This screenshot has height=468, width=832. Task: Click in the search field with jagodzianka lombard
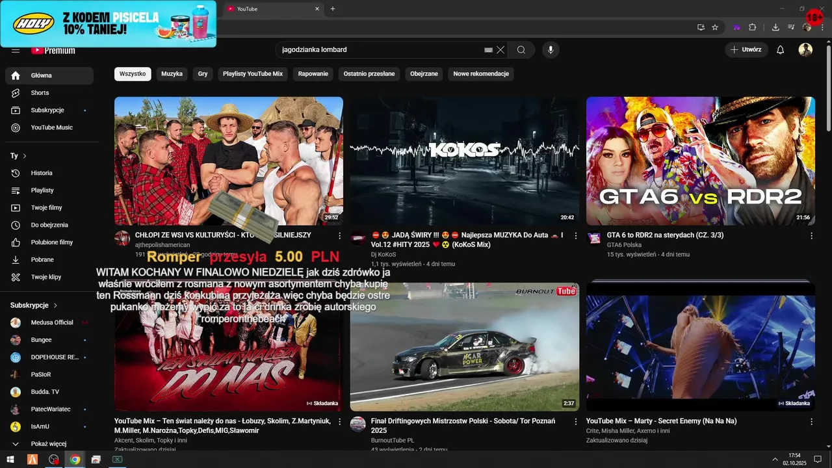[380, 50]
